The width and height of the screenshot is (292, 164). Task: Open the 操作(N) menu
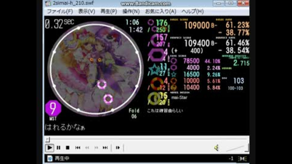click(x=131, y=12)
